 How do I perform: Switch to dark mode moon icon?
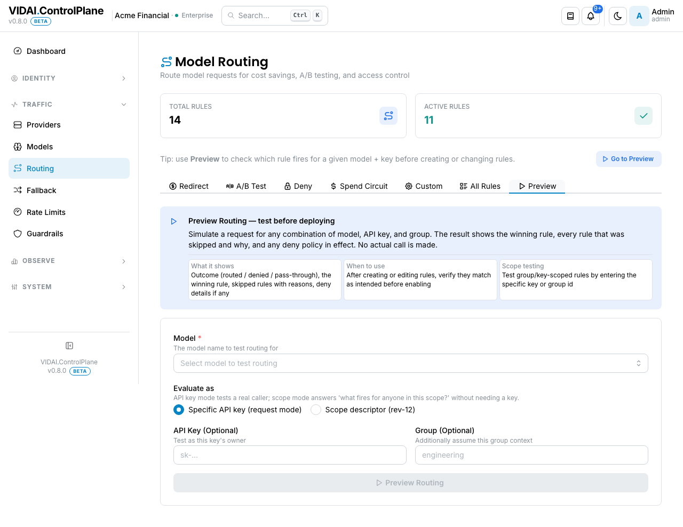[618, 16]
